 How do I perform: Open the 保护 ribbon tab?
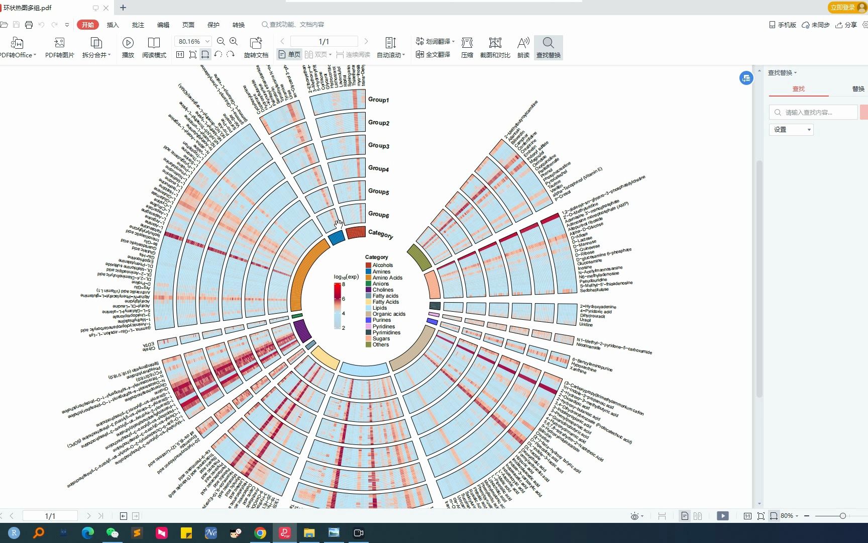[213, 25]
